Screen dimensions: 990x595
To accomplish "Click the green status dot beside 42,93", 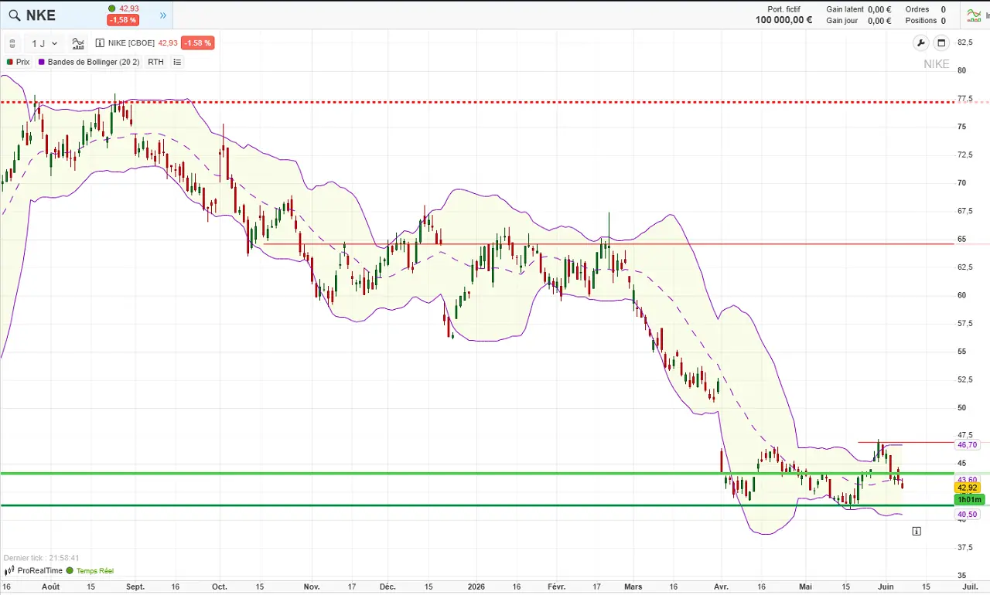I will (112, 8).
